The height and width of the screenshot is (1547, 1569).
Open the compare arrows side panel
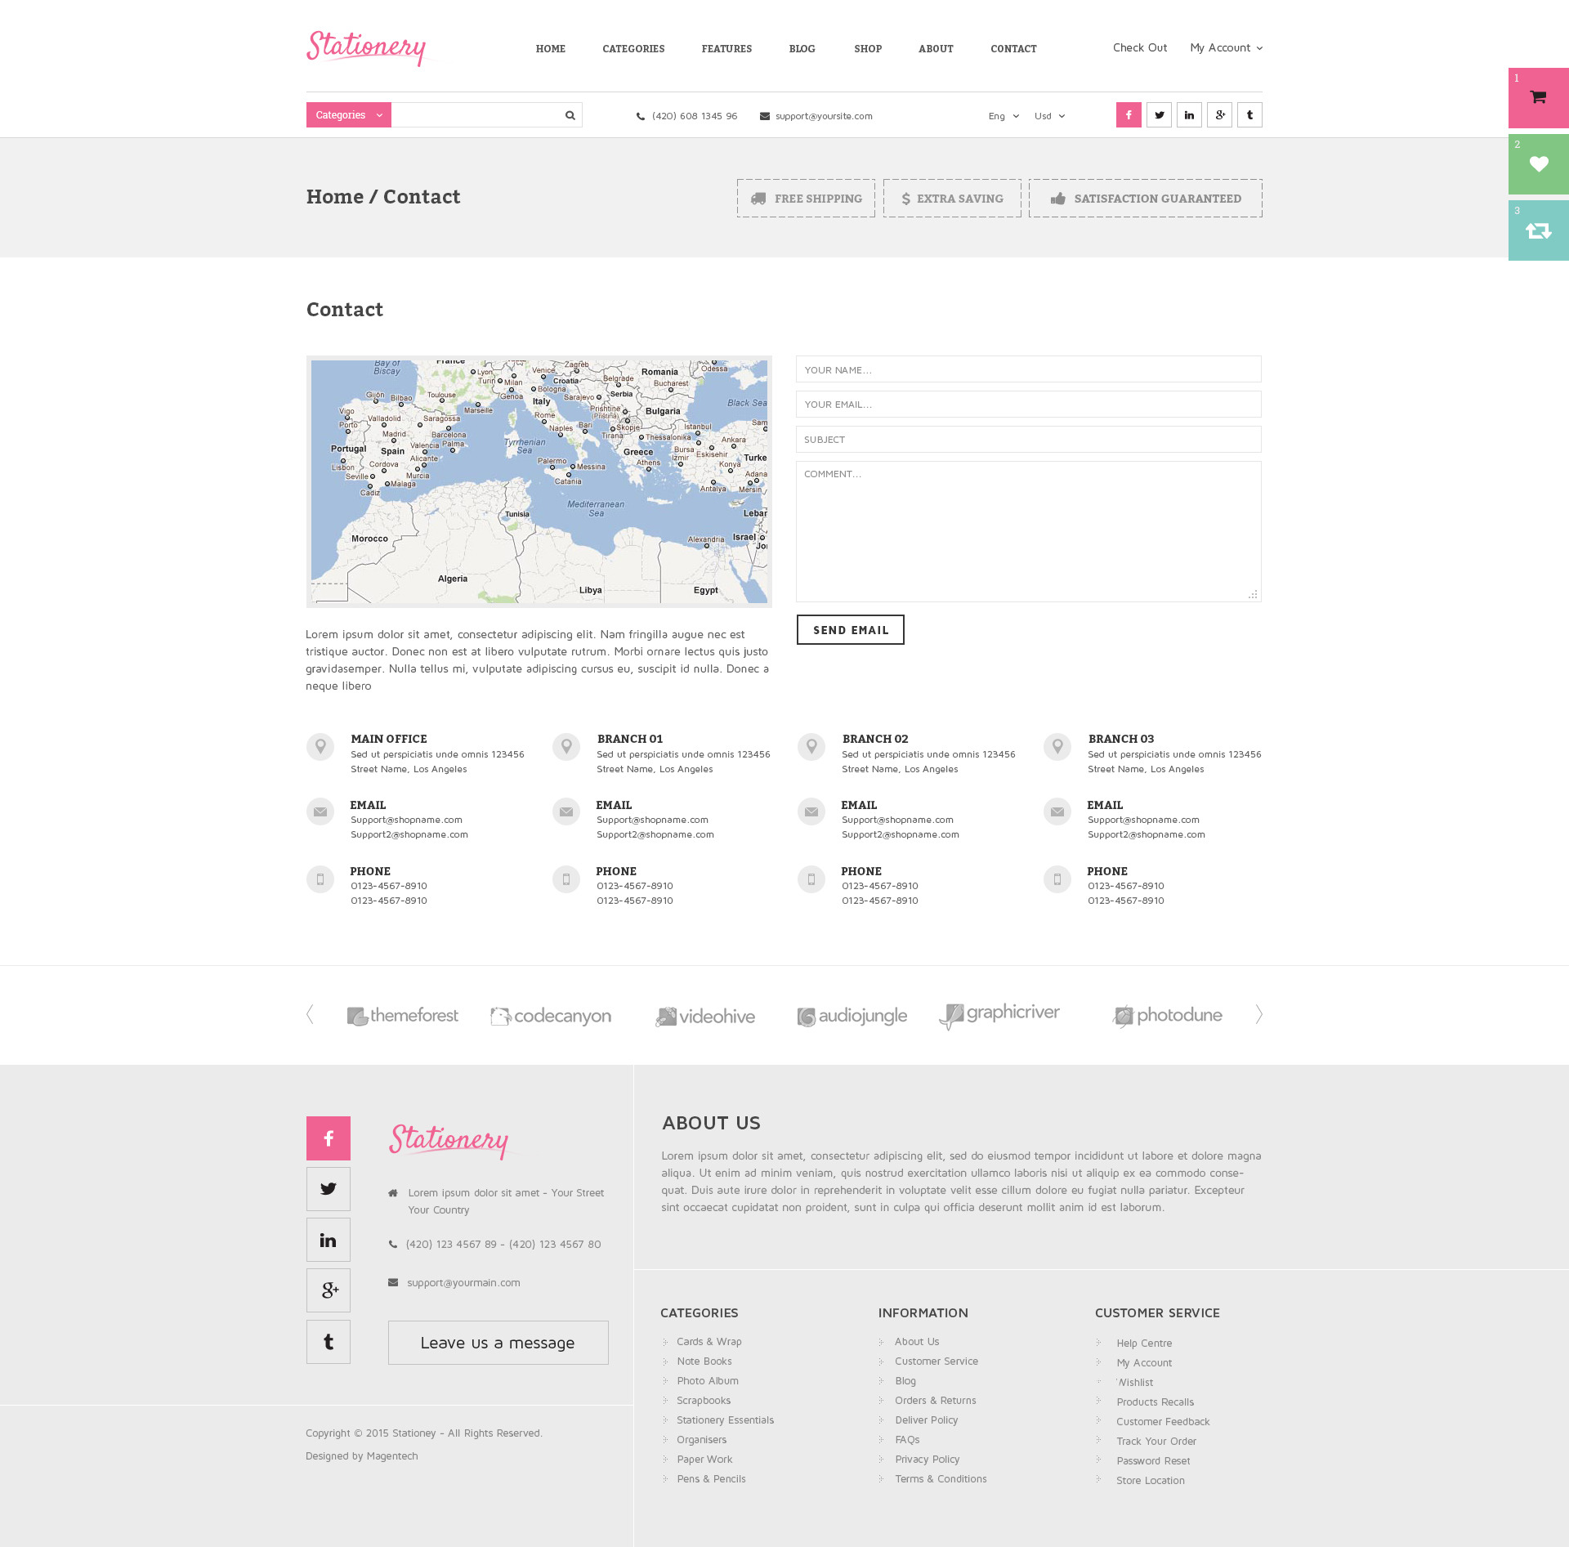(1538, 231)
